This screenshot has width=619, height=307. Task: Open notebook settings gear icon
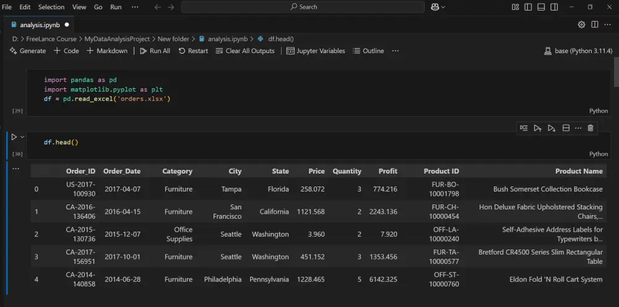click(581, 25)
